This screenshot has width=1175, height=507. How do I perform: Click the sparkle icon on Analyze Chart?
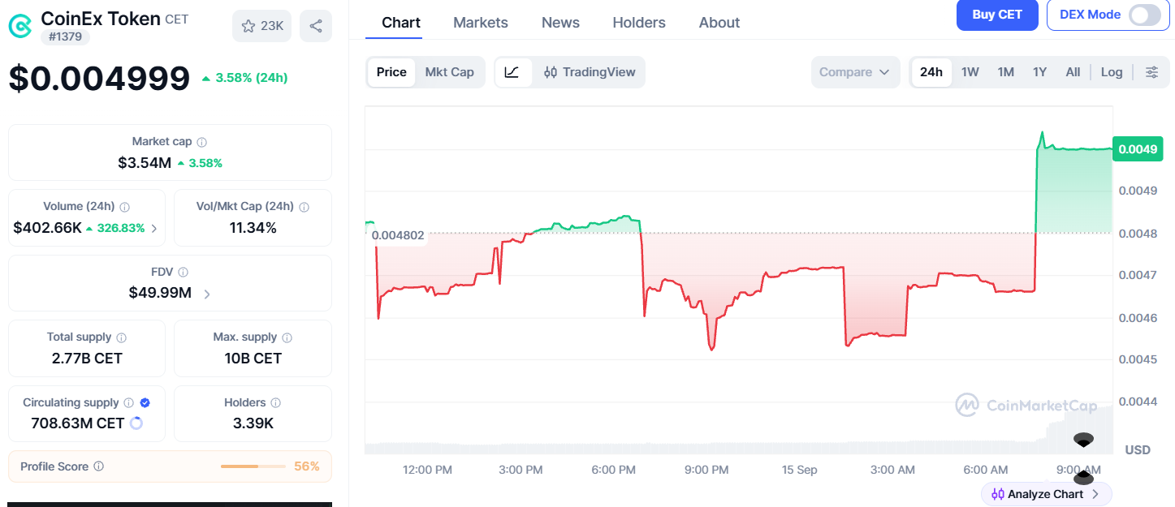coord(998,494)
